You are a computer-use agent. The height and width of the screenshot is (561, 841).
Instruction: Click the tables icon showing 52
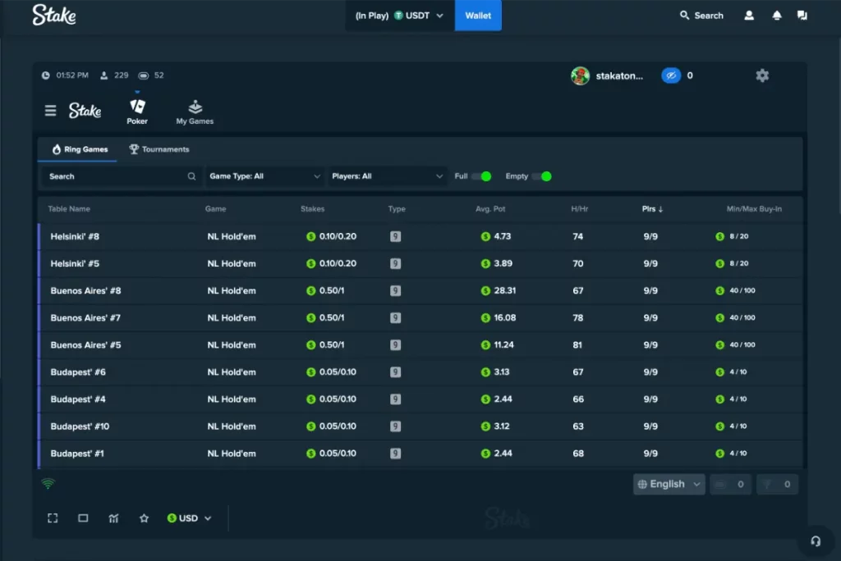point(143,75)
